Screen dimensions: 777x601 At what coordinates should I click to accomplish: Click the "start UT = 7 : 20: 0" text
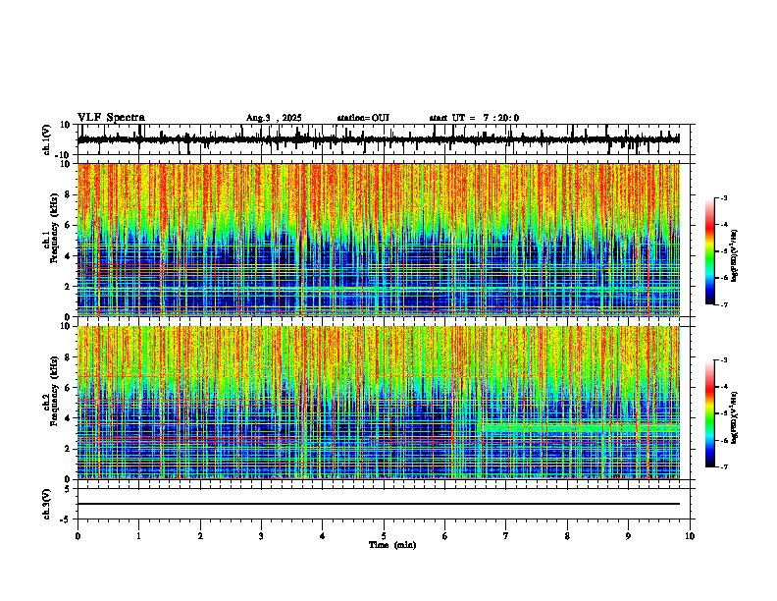(x=474, y=118)
